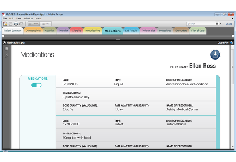Click the Adobe Reader title bar icon
The height and width of the screenshot is (162, 236).
point(3,15)
